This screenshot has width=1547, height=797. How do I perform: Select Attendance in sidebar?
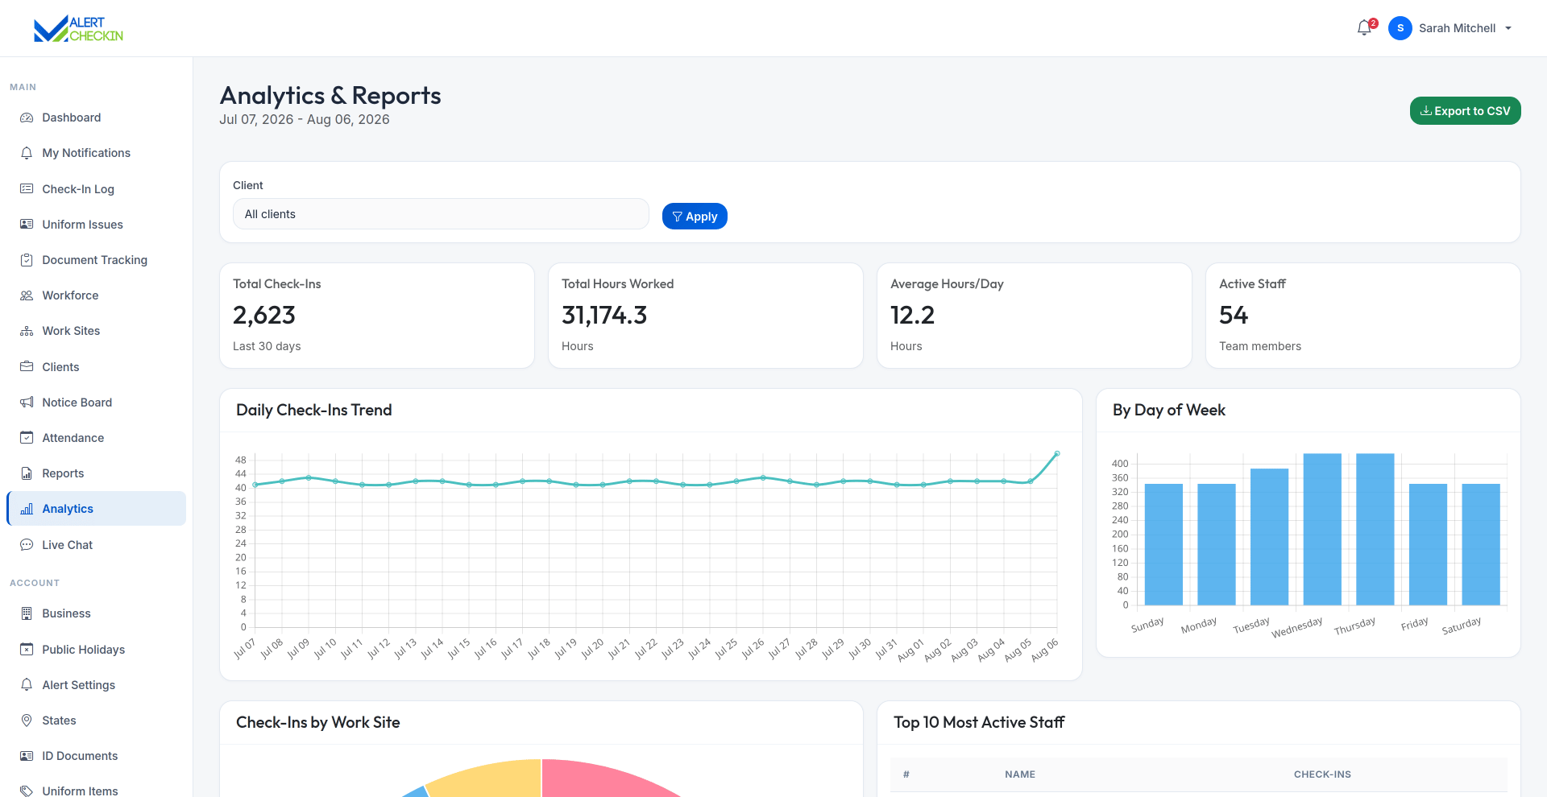click(96, 438)
